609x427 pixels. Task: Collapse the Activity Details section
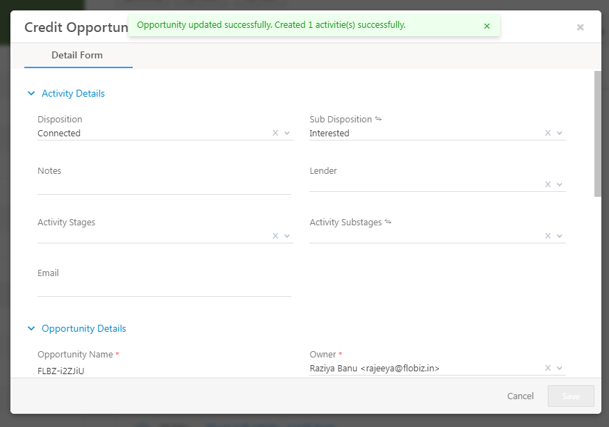[31, 93]
